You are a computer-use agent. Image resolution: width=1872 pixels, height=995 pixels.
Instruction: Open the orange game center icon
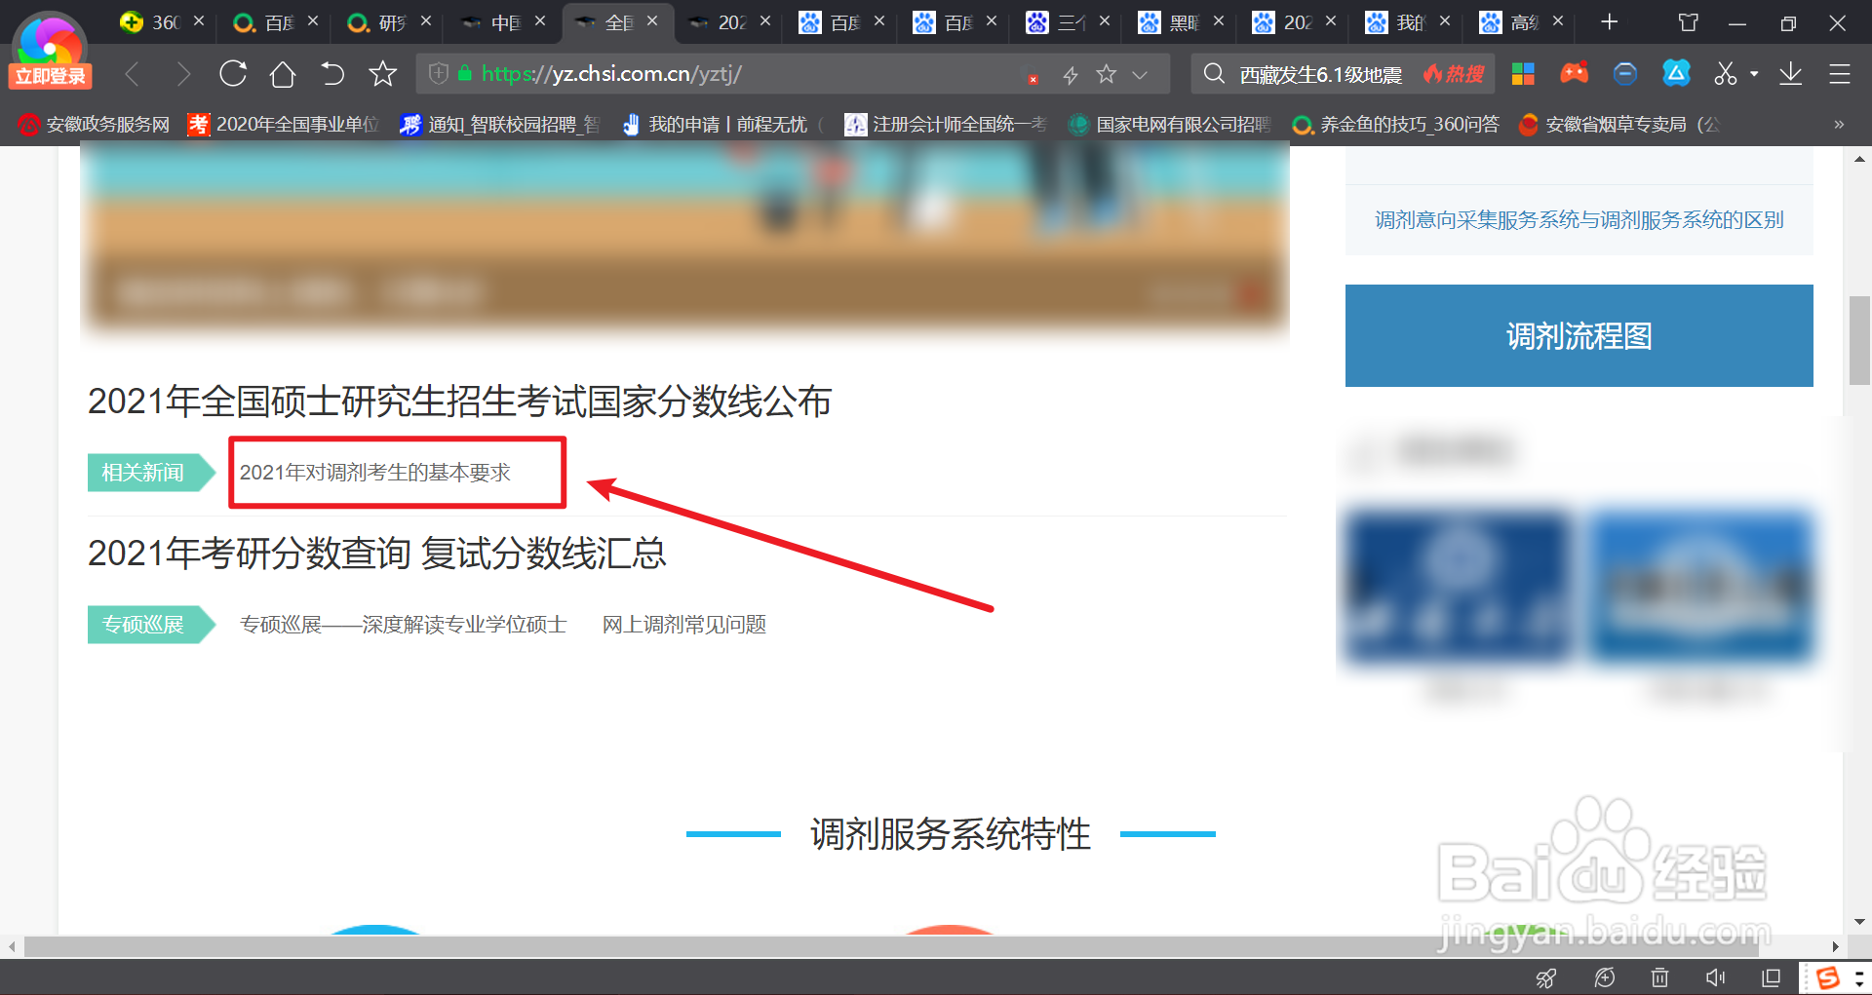(1574, 73)
